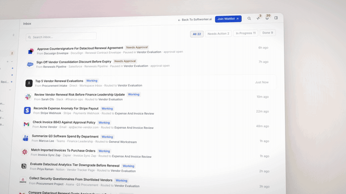346x194 pixels.
Task: Click Needs Approval badge on the Vendor Consolidation row
Action: pyautogui.click(x=125, y=61)
